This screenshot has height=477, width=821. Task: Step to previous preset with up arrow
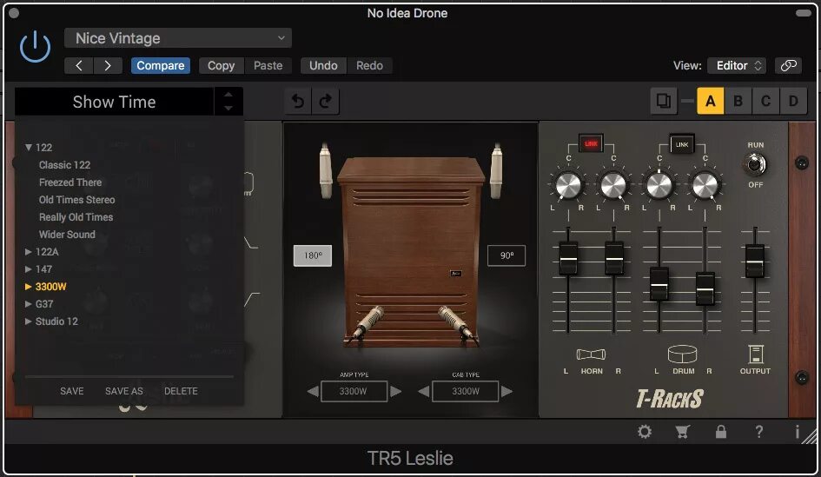(x=228, y=95)
